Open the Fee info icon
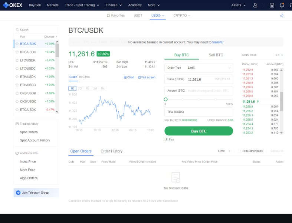This screenshot has width=292, height=223. pos(166,140)
